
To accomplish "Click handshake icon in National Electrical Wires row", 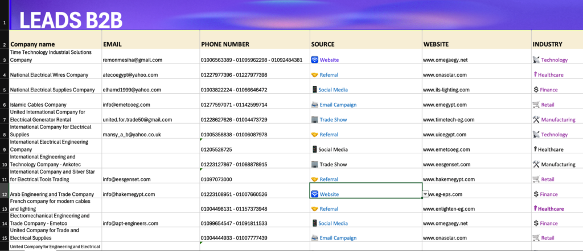I will [x=314, y=75].
